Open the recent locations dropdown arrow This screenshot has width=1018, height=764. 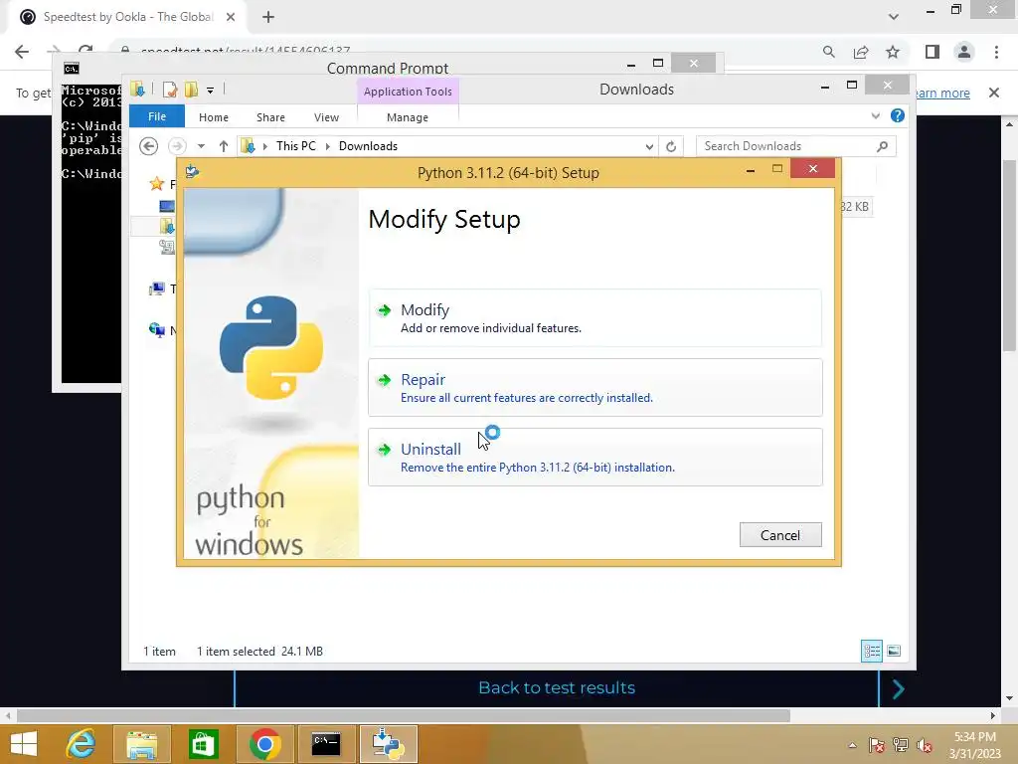(x=201, y=146)
